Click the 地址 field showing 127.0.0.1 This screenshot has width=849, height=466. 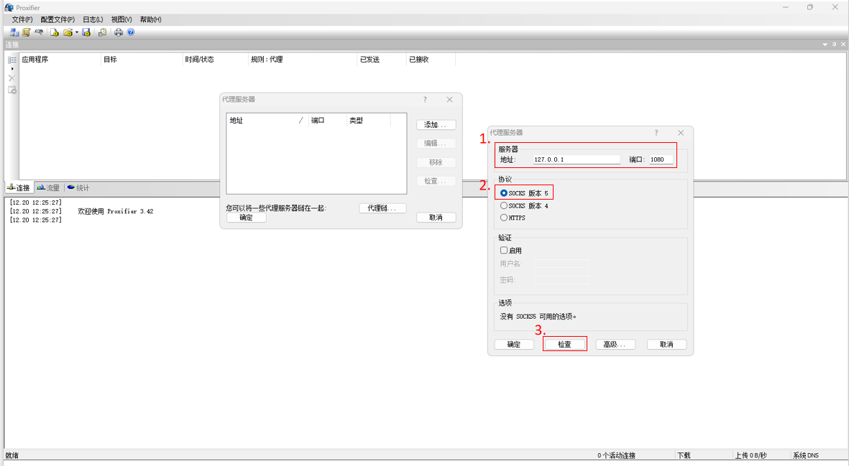coord(576,159)
